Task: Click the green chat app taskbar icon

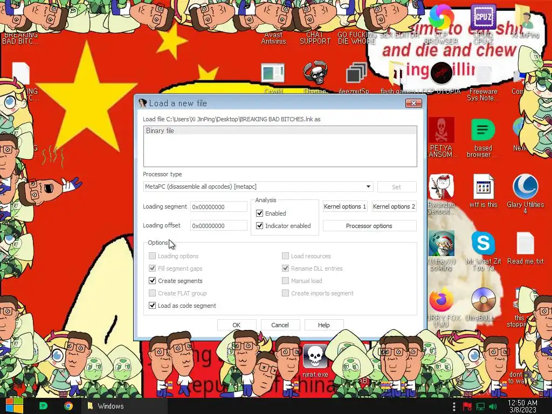Action: (x=43, y=406)
